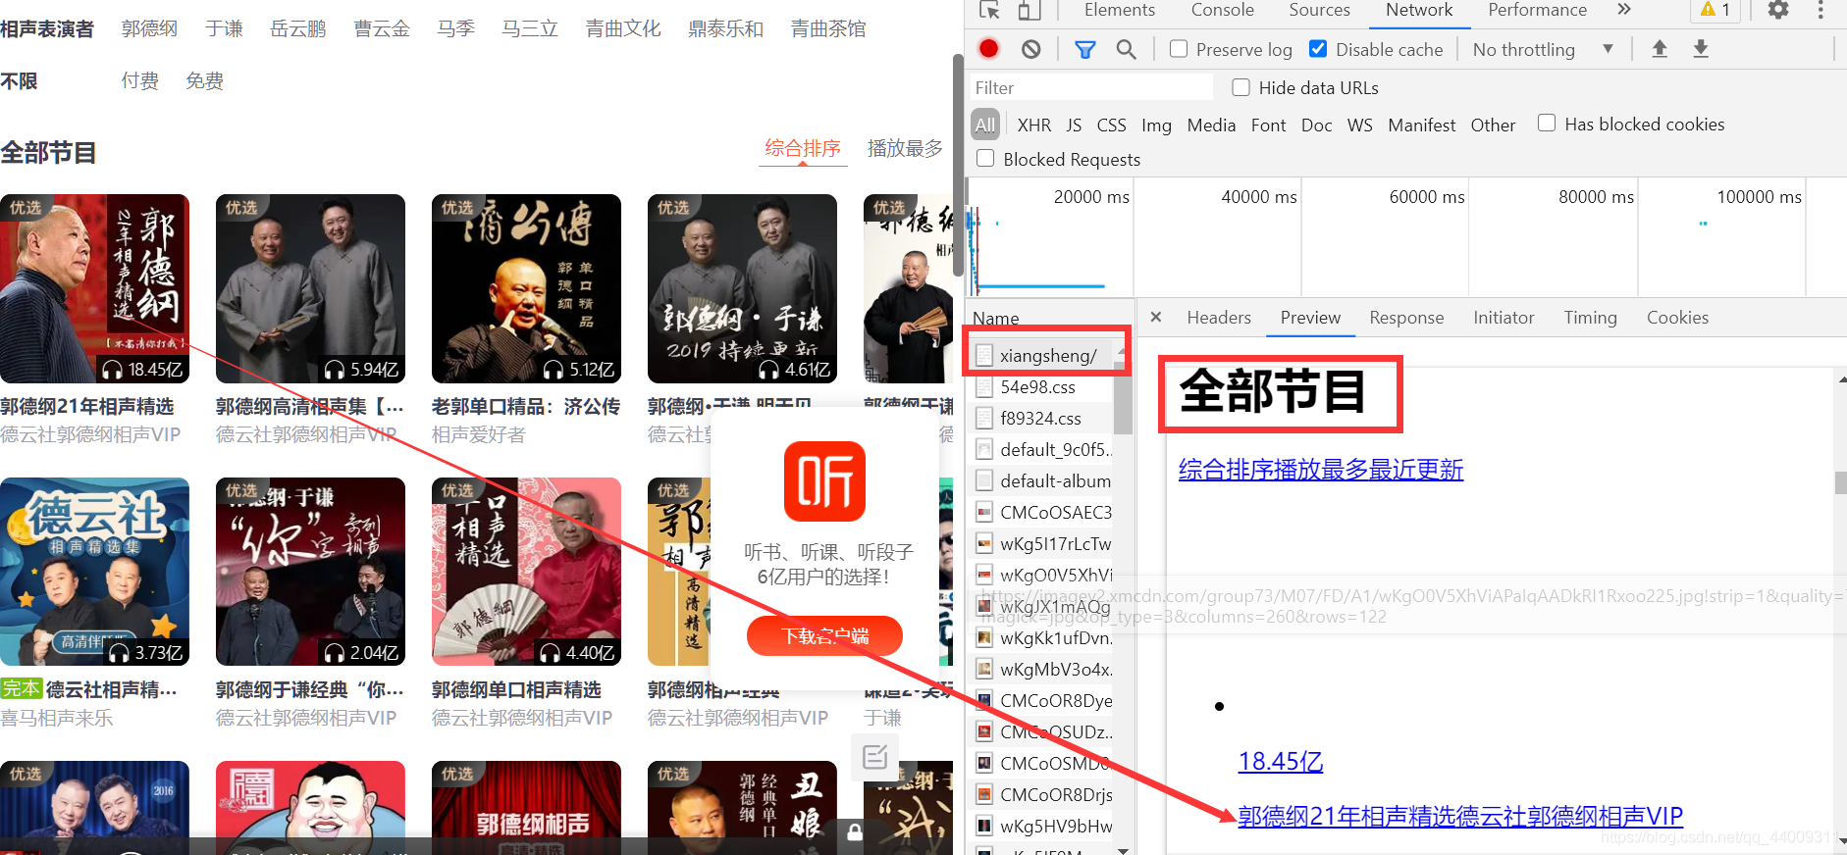1847x855 pixels.
Task: Filter requests by Manifest
Action: coord(1421,125)
